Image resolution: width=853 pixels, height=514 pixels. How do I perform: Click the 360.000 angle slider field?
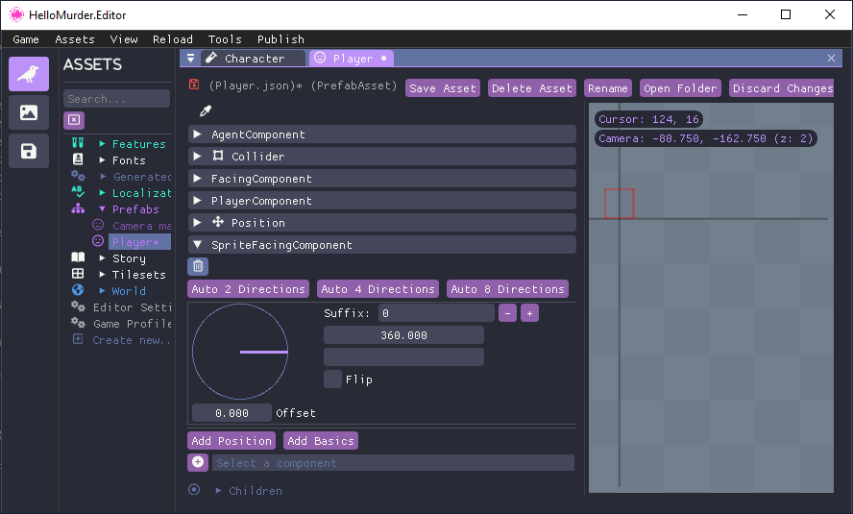click(x=403, y=335)
